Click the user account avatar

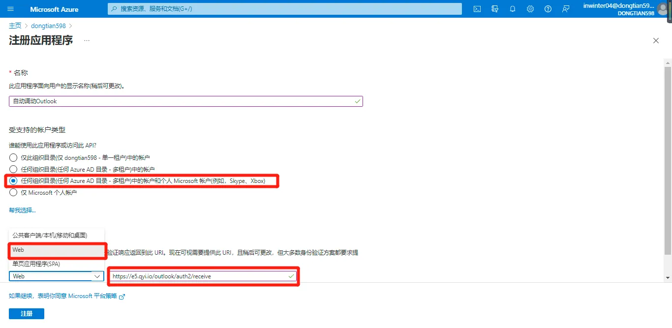point(664,9)
